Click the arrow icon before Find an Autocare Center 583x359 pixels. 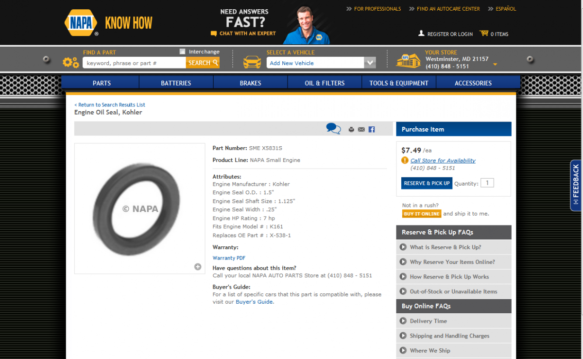412,9
